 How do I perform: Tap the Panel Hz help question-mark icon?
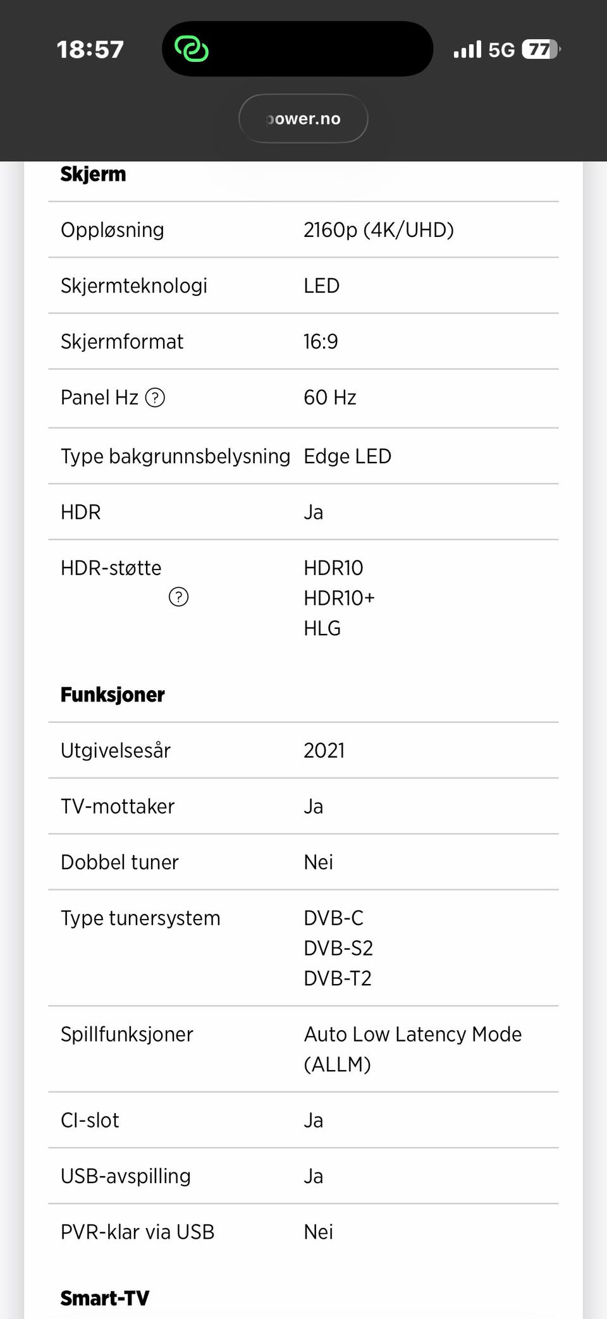[155, 398]
